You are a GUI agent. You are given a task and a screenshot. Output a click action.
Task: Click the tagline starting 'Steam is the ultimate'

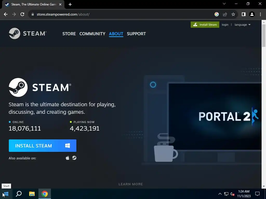point(62,108)
